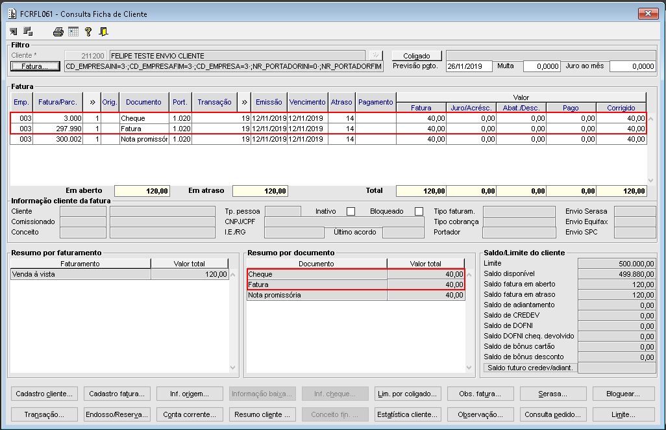Click the print icon in toolbar
666x430 pixels.
click(x=58, y=31)
